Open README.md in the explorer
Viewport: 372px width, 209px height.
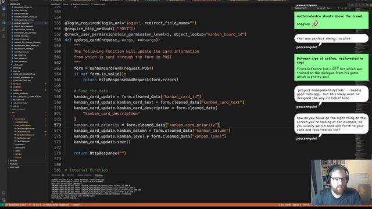coord(19,100)
